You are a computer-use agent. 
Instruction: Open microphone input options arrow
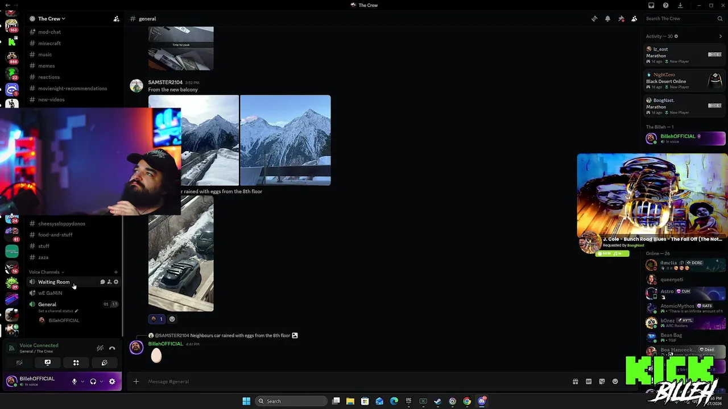[82, 382]
